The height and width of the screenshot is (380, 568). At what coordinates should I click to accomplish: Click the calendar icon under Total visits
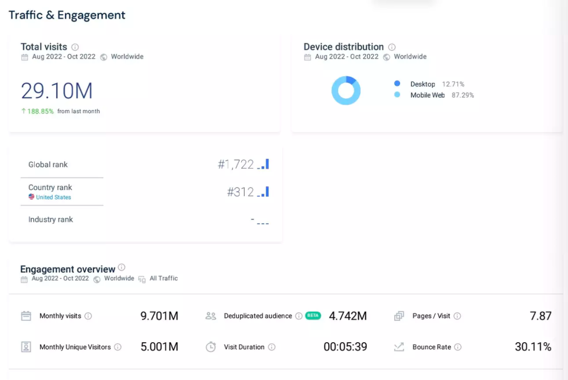tap(25, 57)
